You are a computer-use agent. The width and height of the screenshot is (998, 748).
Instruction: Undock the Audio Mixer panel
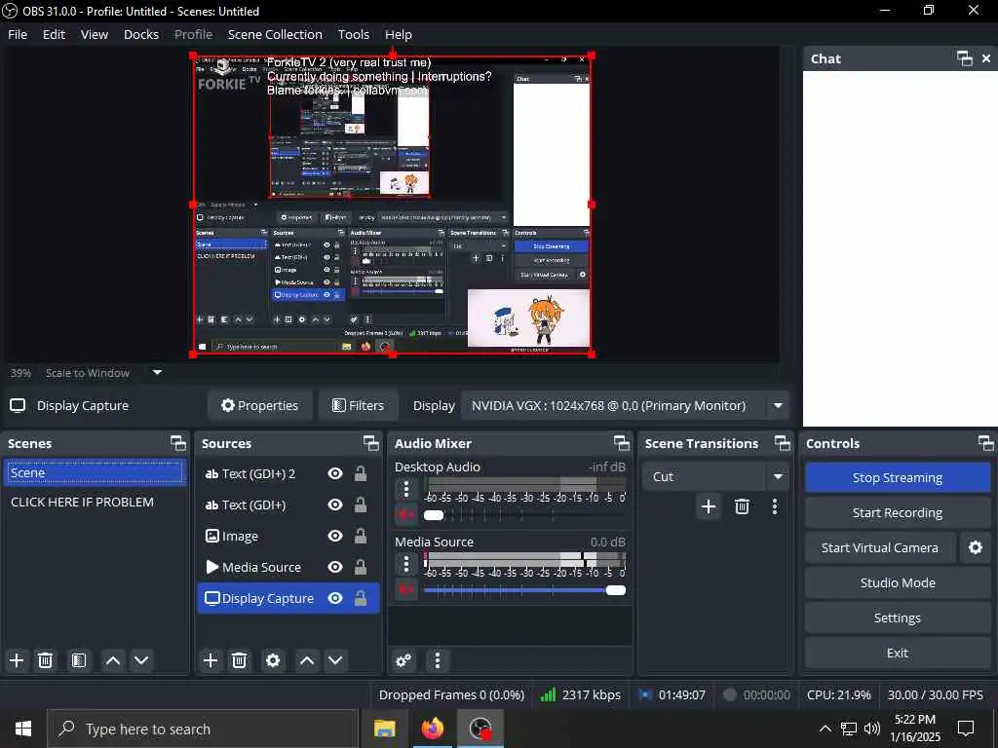pyautogui.click(x=621, y=443)
